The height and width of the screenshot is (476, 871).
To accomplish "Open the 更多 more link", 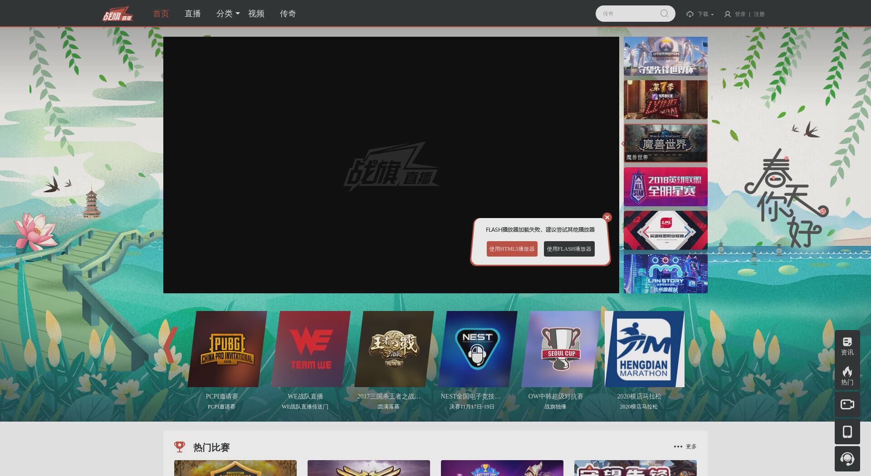I will tap(685, 447).
